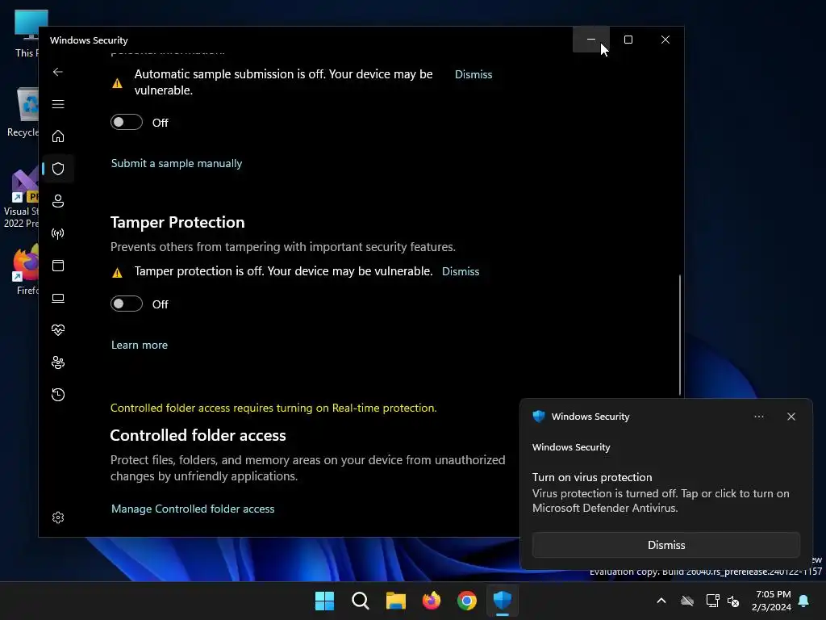
Task: Open network status tray icon
Action: click(712, 601)
